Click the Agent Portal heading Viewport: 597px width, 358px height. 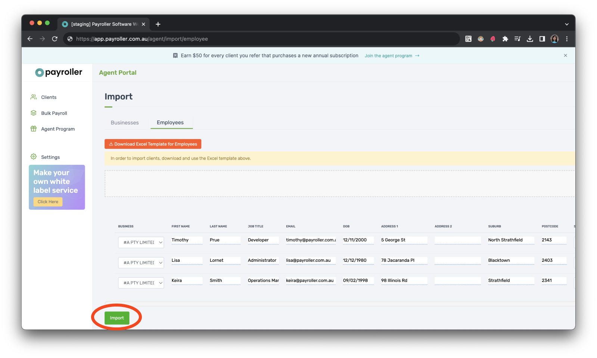(x=118, y=73)
